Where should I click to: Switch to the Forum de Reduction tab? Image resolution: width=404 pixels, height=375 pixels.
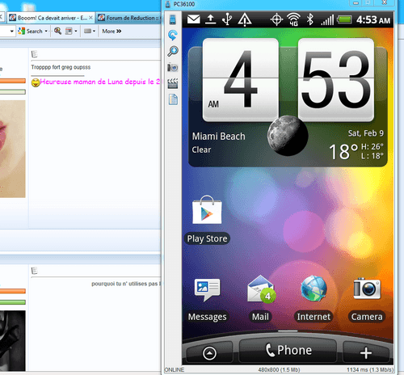pyautogui.click(x=129, y=18)
